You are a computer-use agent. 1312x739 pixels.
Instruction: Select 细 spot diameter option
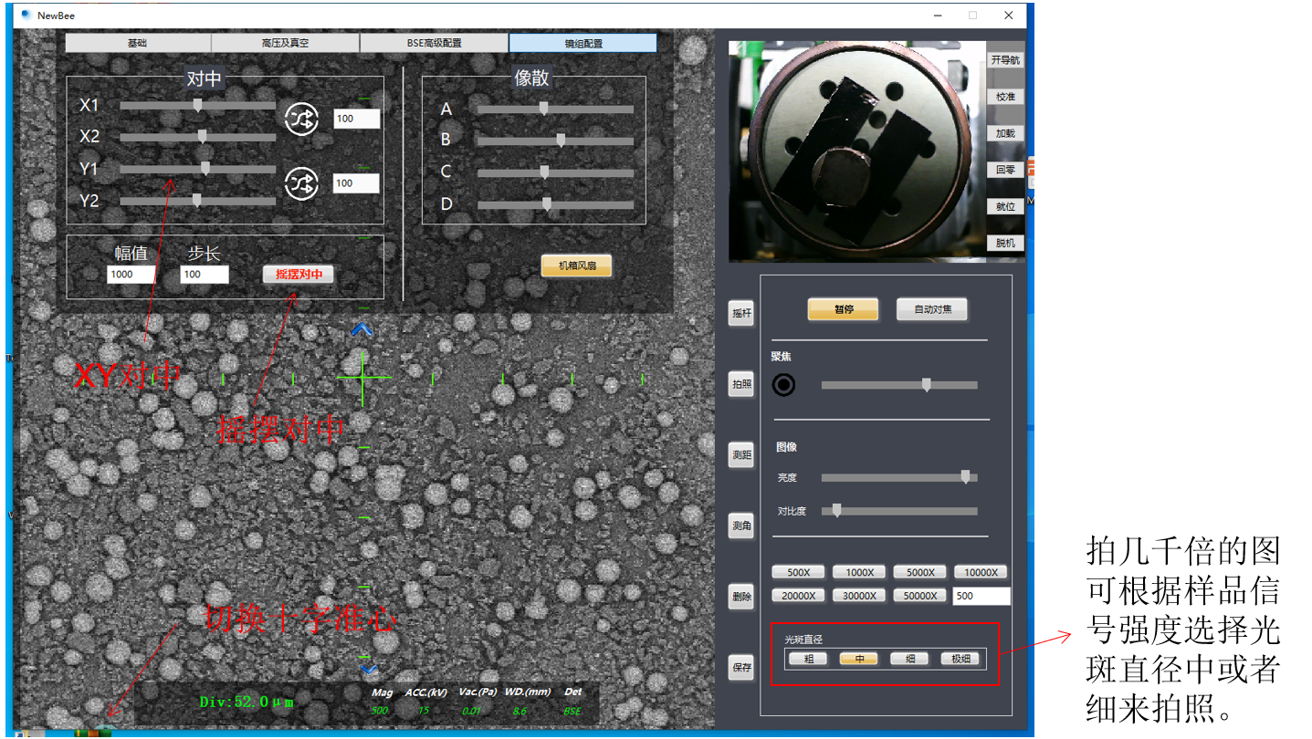(x=909, y=659)
